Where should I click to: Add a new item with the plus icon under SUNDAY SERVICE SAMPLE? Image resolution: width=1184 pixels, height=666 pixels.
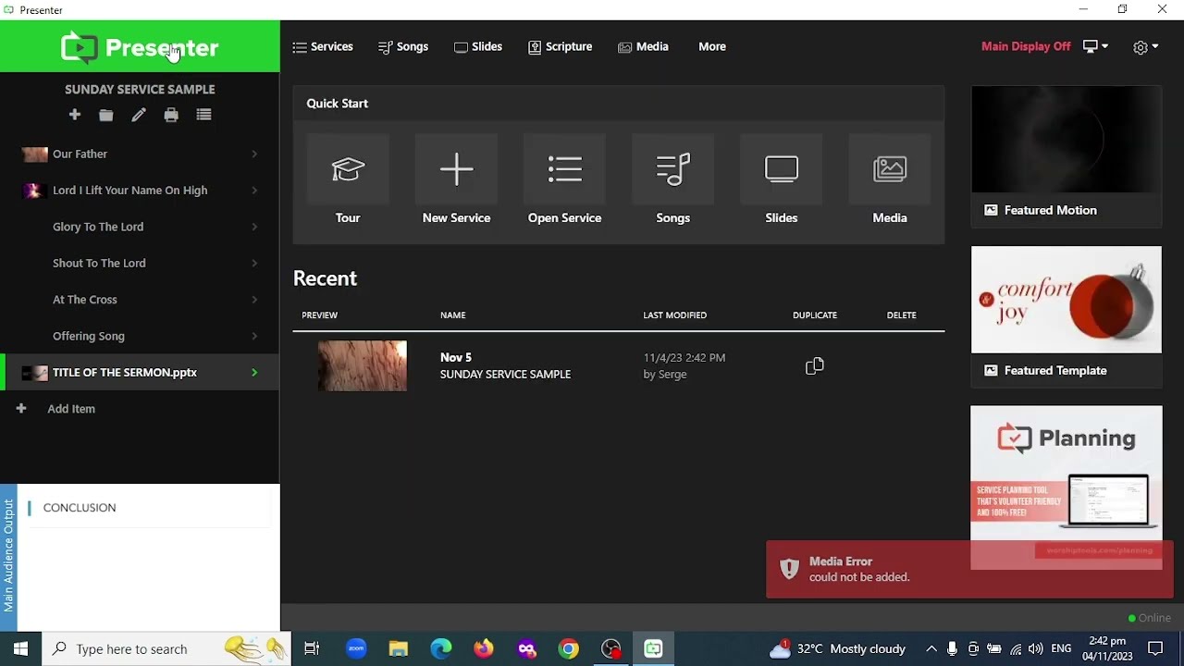coord(75,115)
